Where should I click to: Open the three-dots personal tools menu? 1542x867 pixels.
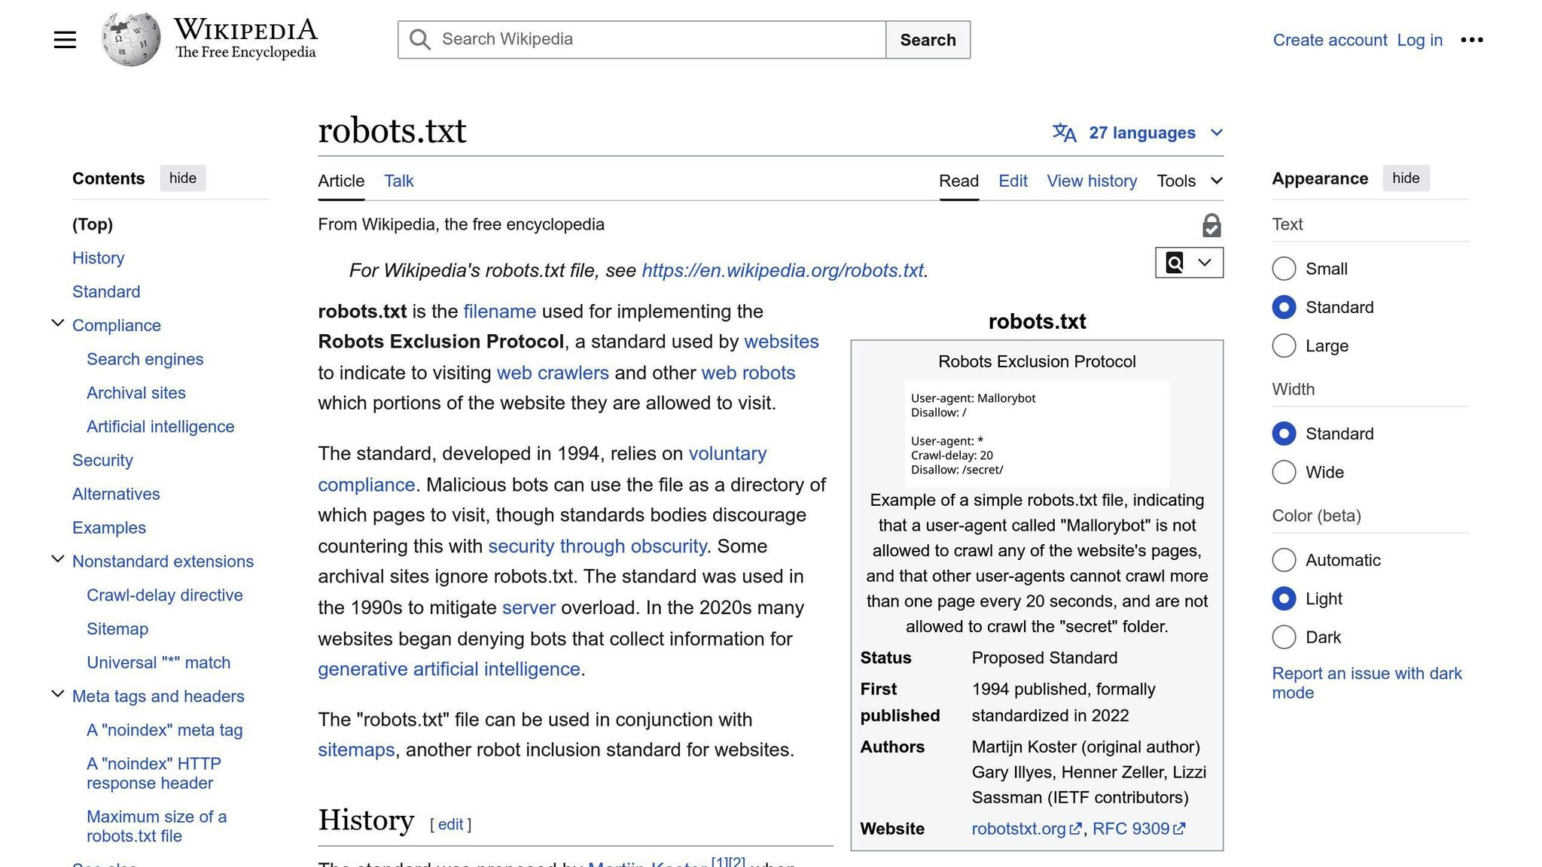pyautogui.click(x=1471, y=40)
